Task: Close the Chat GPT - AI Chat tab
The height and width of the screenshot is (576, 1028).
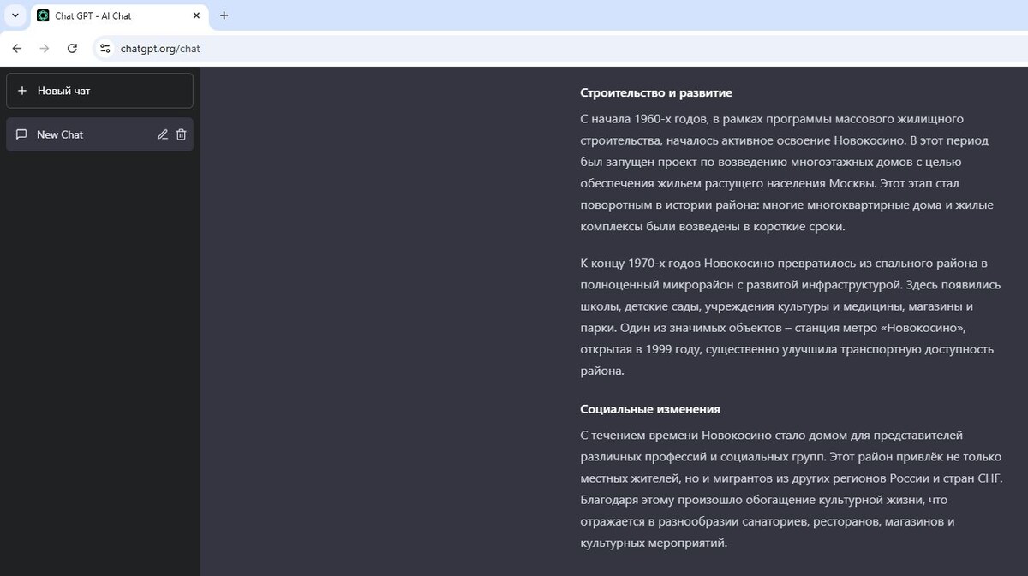Action: tap(196, 15)
